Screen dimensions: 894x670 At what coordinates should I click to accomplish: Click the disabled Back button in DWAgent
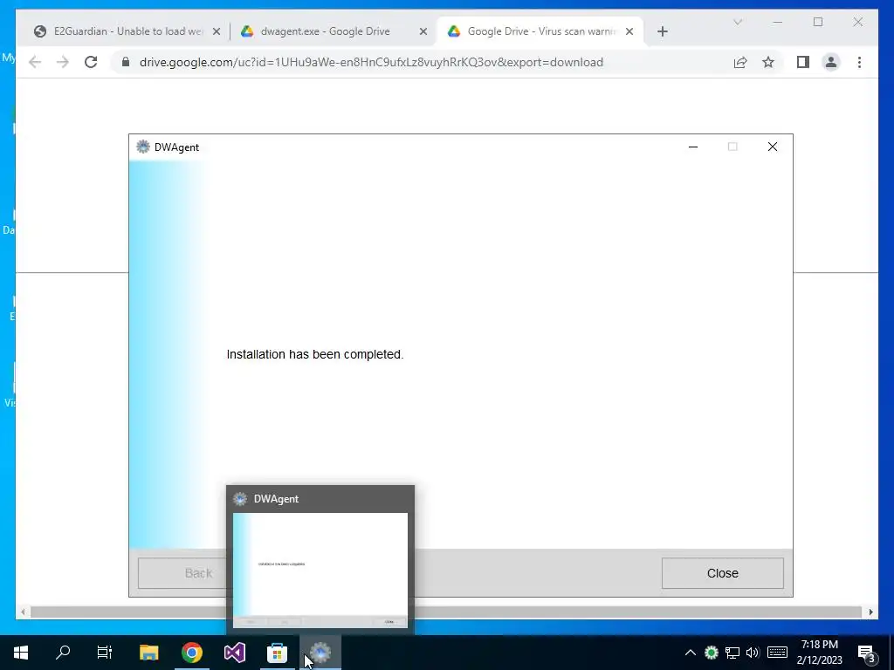(182, 573)
